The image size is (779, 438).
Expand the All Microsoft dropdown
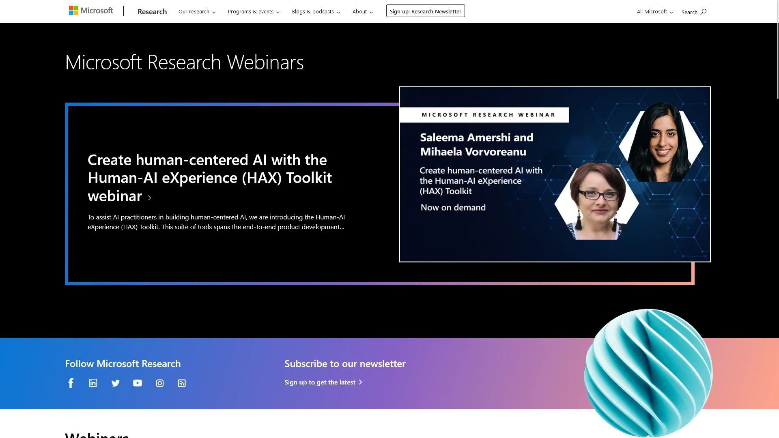pyautogui.click(x=654, y=11)
